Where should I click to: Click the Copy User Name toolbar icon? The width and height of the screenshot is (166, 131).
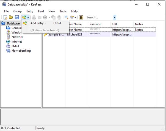point(34,18)
